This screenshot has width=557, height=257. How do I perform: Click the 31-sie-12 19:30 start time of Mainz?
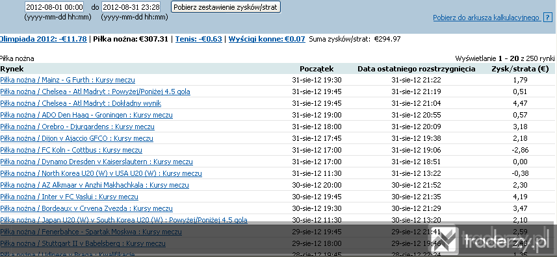[317, 80]
